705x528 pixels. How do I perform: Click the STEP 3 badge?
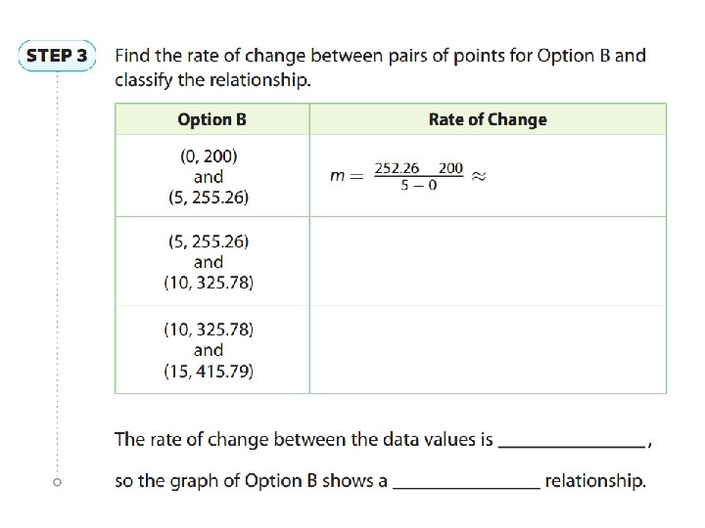[x=56, y=56]
